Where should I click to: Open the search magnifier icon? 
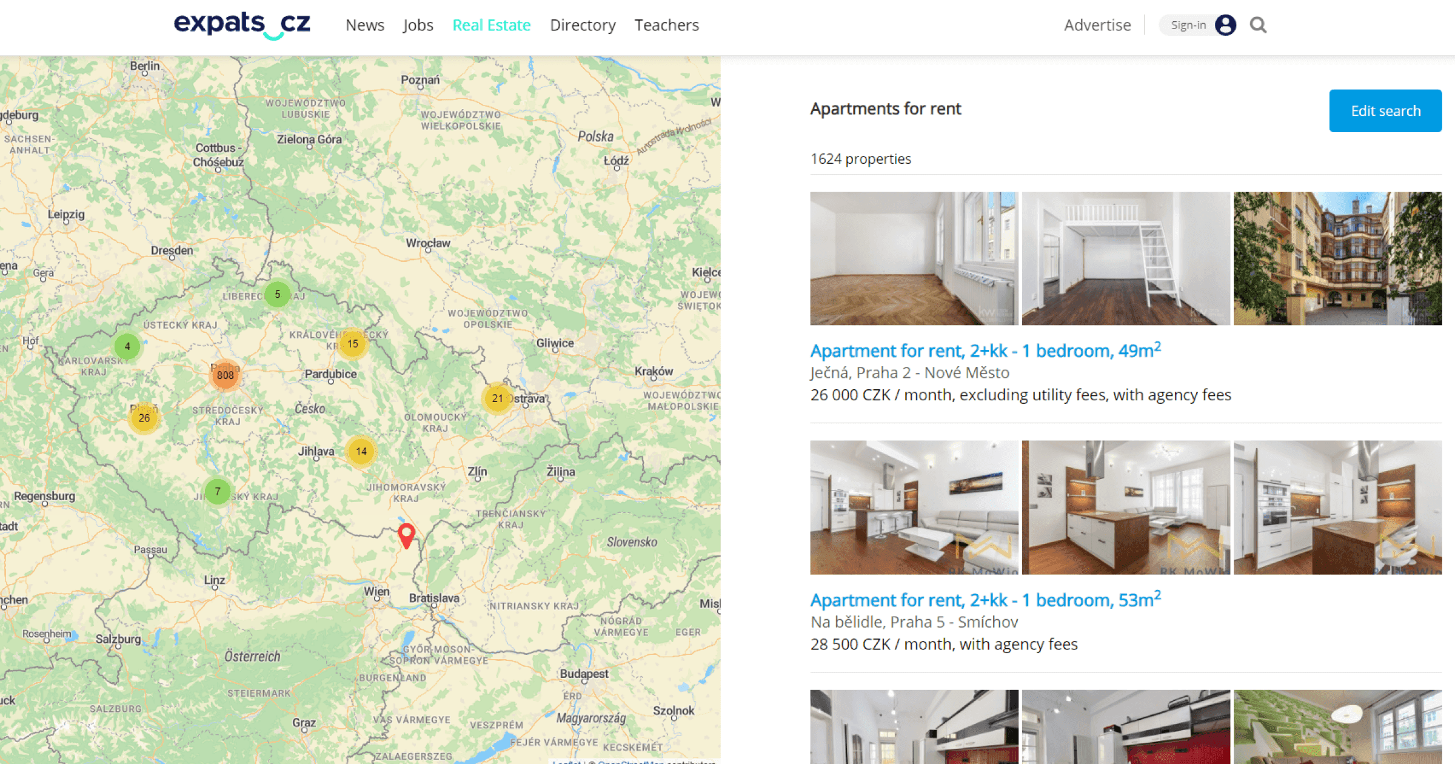pyautogui.click(x=1258, y=25)
